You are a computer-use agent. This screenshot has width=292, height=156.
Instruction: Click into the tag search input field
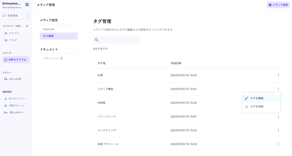point(118,40)
